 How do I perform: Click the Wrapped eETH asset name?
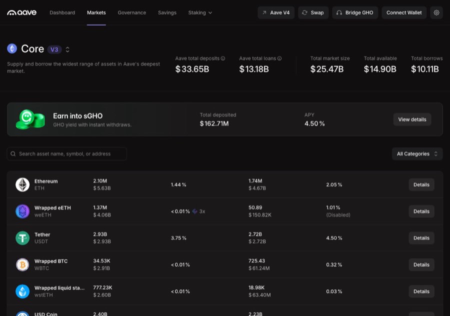click(x=52, y=208)
